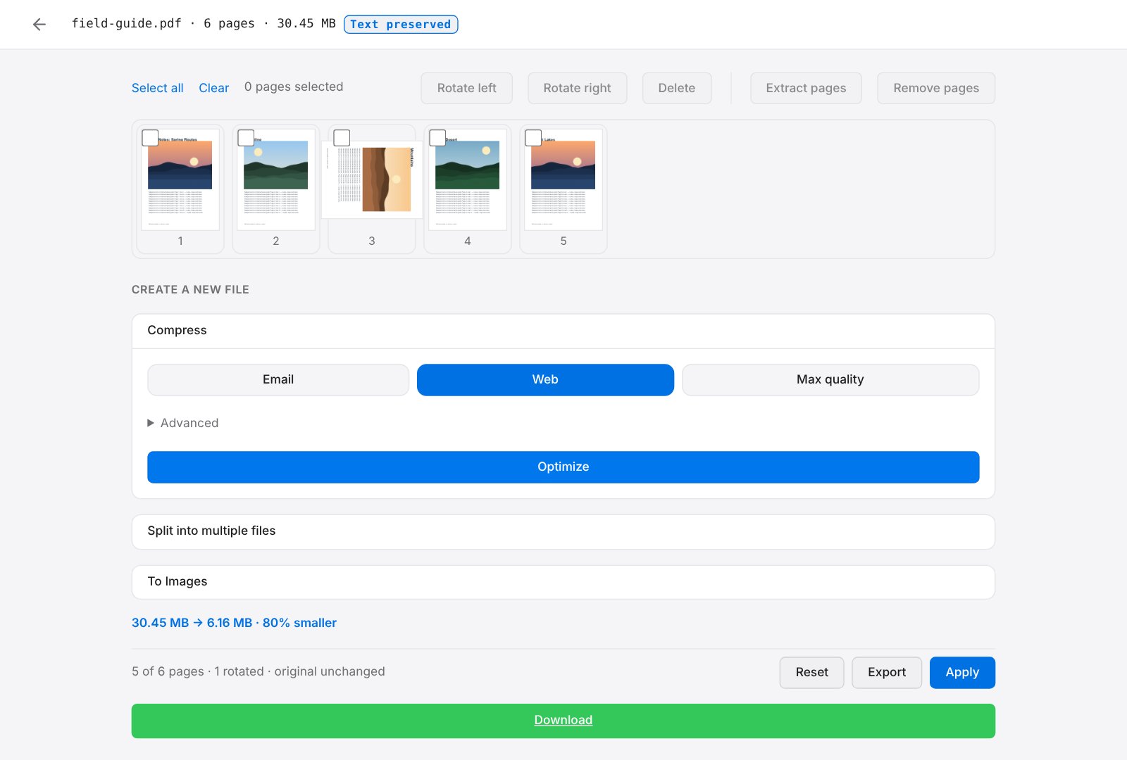1127x760 pixels.
Task: Choose the Max quality preset
Action: 830,380
